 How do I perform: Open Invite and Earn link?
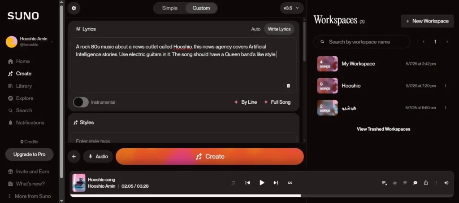click(29, 172)
